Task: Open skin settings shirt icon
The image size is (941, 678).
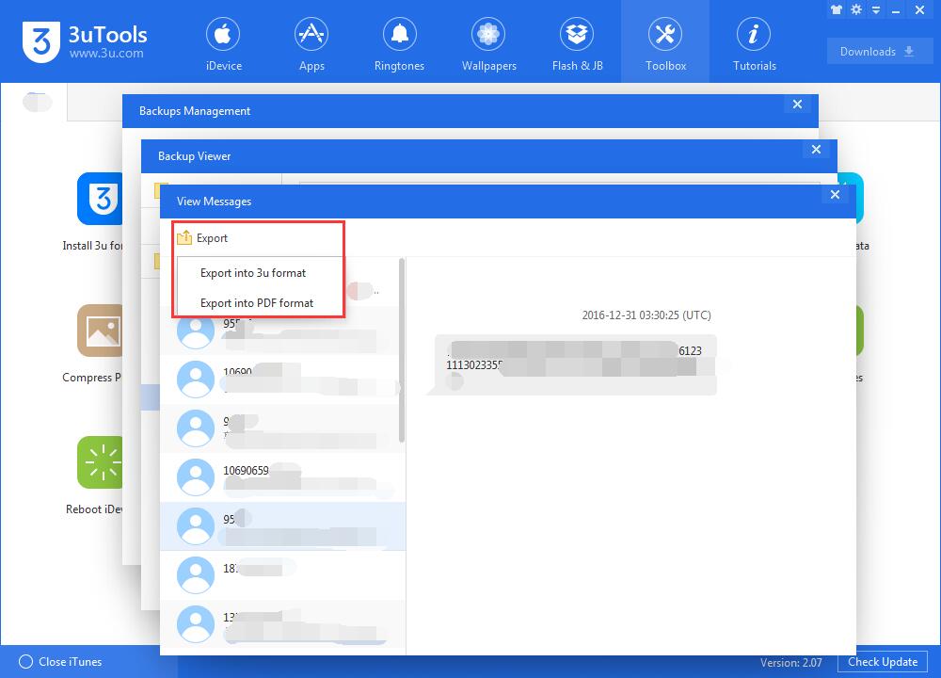Action: tap(837, 9)
